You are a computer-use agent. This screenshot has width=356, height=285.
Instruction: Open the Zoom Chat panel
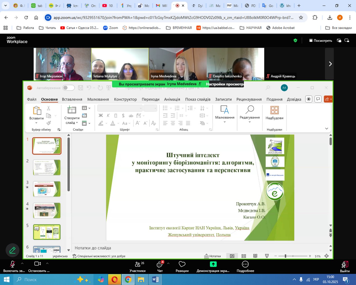160,264
